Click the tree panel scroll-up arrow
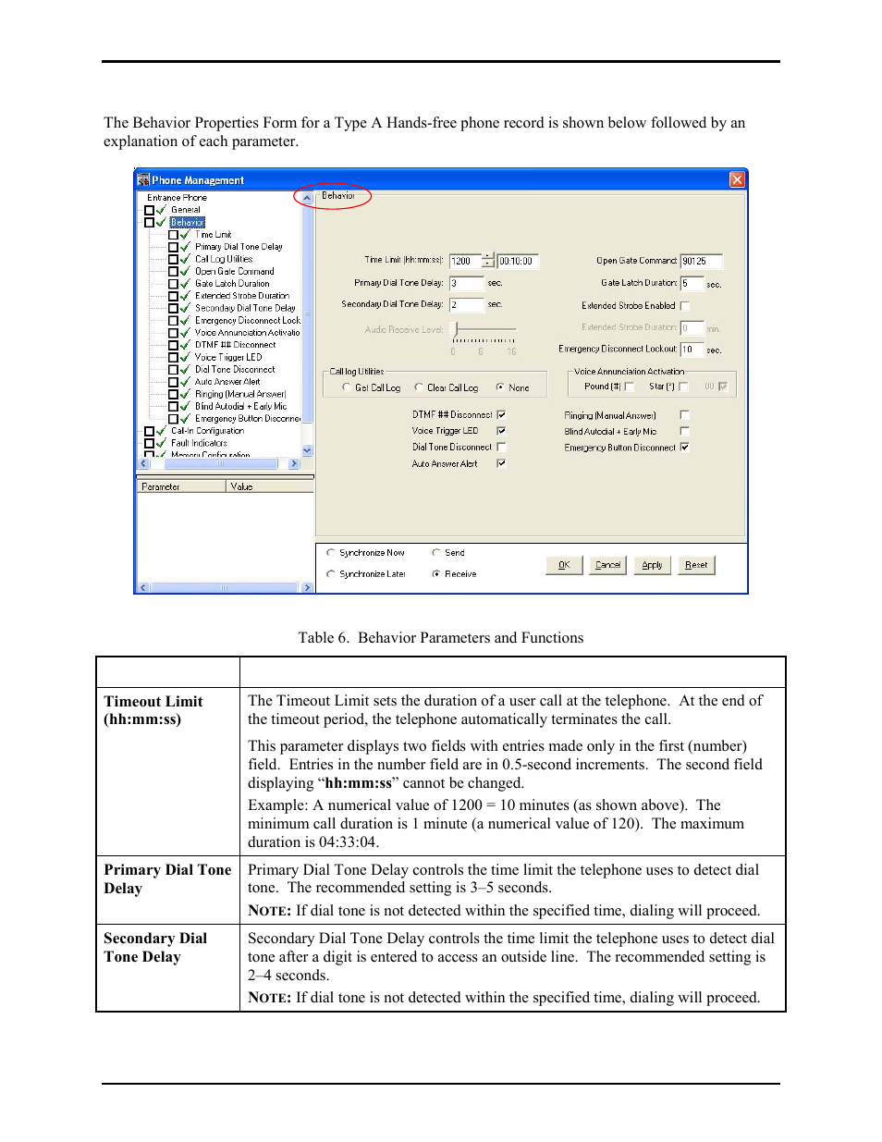This screenshot has width=882, height=1142. (308, 198)
